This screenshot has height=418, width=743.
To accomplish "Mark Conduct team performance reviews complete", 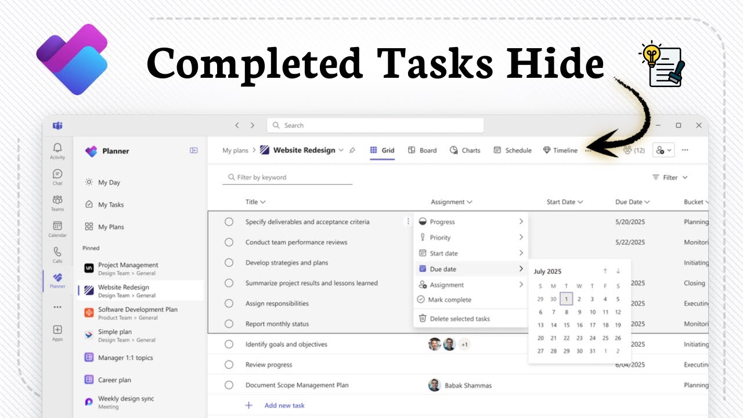I will tap(229, 242).
